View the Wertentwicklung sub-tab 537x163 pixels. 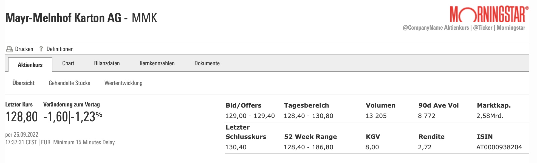[123, 83]
